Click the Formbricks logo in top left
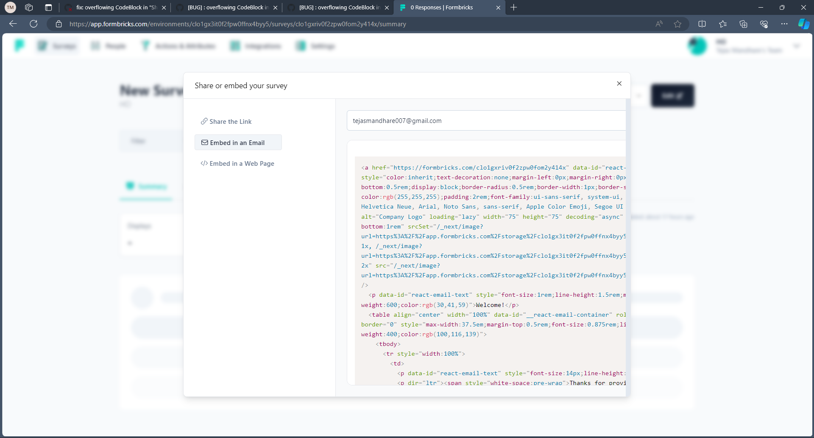 [x=19, y=45]
